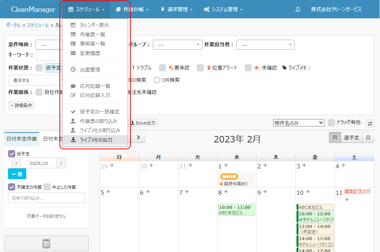Expand the 詳細条件 section

click(21, 105)
